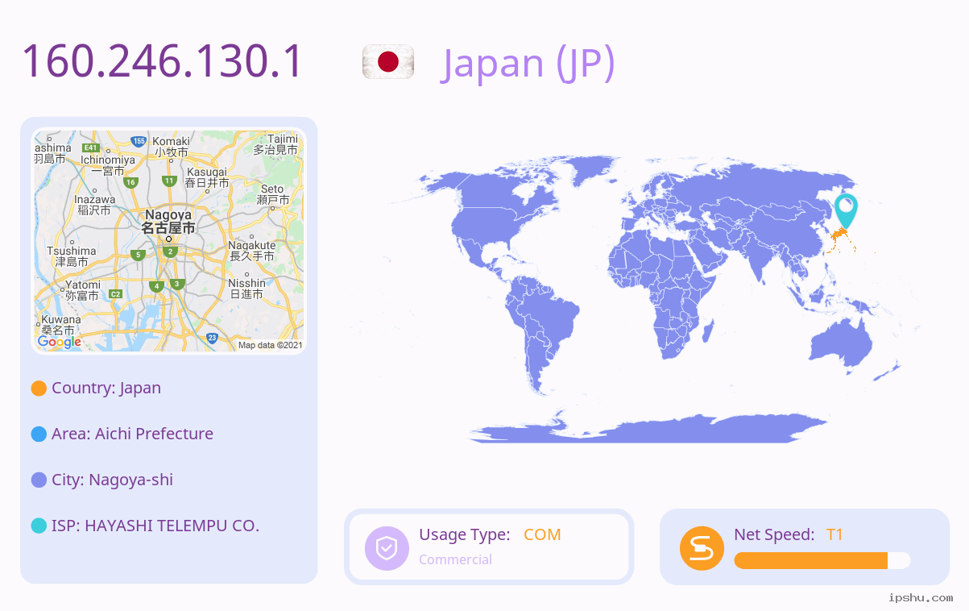Image resolution: width=969 pixels, height=611 pixels.
Task: Click the teal location pin on world map
Action: point(846,211)
